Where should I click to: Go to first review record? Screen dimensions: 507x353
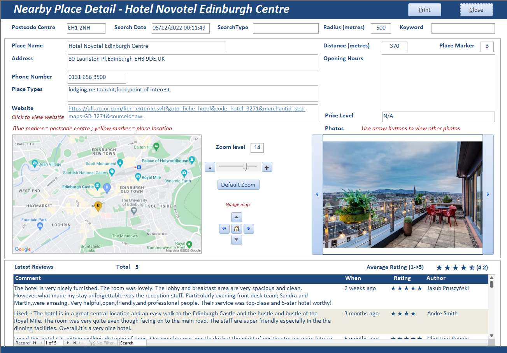[35, 343]
